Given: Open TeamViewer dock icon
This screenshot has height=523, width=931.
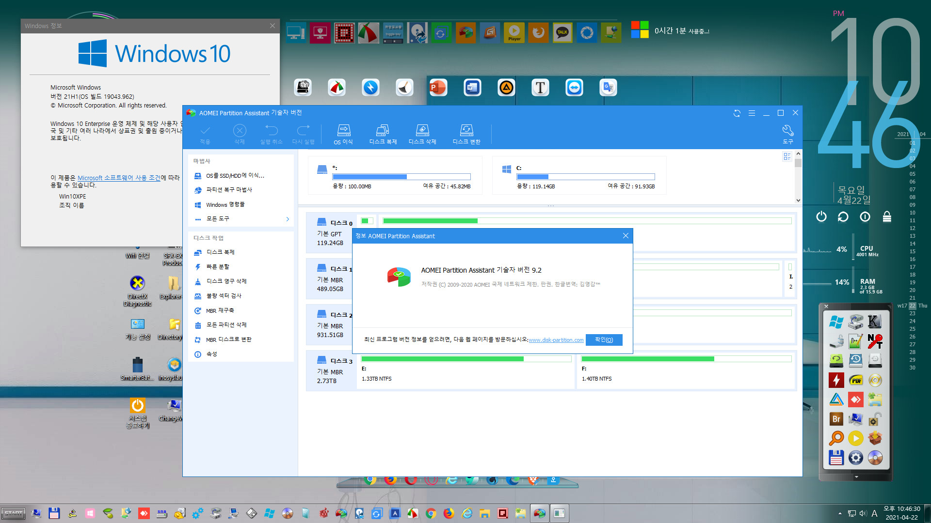Looking at the screenshot, I should click(x=574, y=88).
